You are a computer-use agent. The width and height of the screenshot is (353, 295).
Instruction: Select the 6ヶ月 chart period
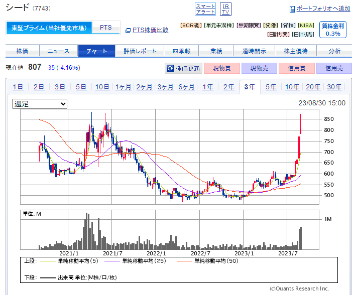[186, 87]
